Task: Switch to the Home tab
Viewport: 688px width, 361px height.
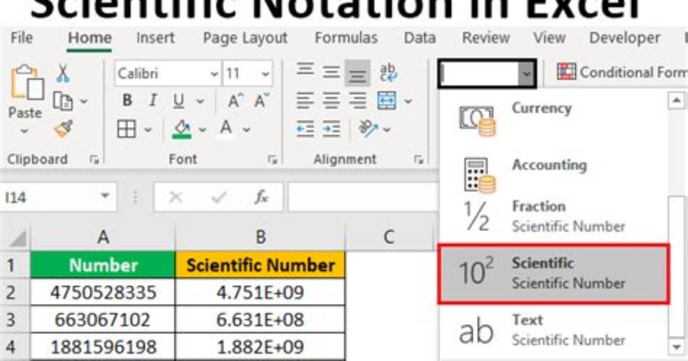Action: [90, 38]
